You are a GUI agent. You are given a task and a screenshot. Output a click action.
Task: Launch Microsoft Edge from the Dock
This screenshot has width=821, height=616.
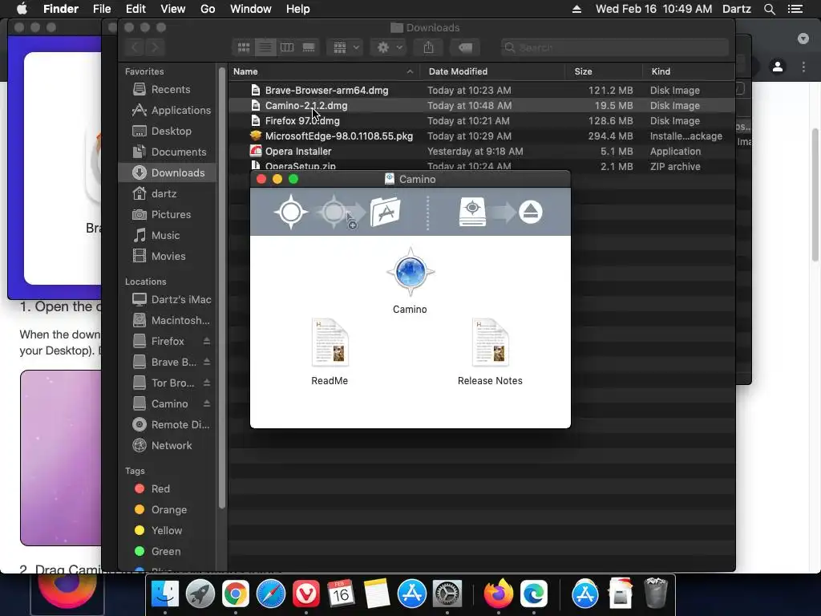(533, 594)
